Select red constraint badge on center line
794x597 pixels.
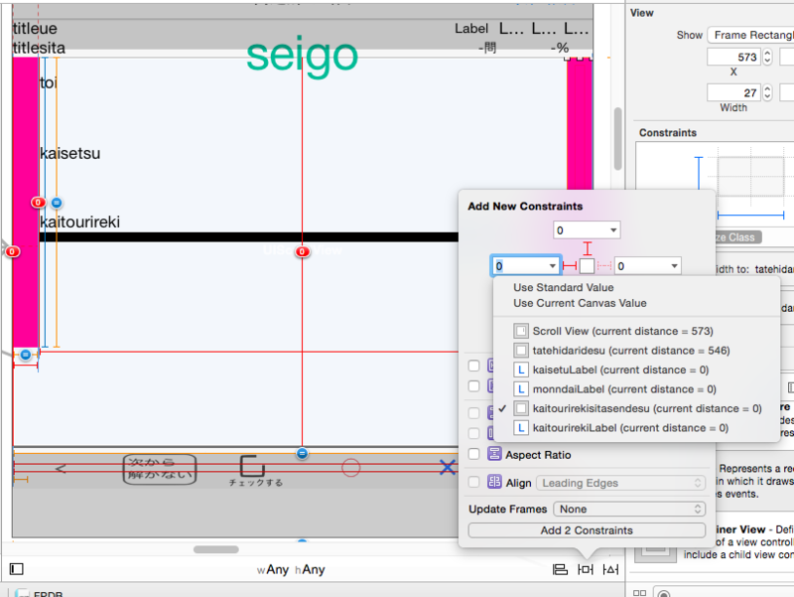[303, 251]
